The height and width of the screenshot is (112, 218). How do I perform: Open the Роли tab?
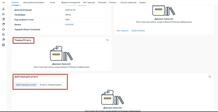pos(53,2)
